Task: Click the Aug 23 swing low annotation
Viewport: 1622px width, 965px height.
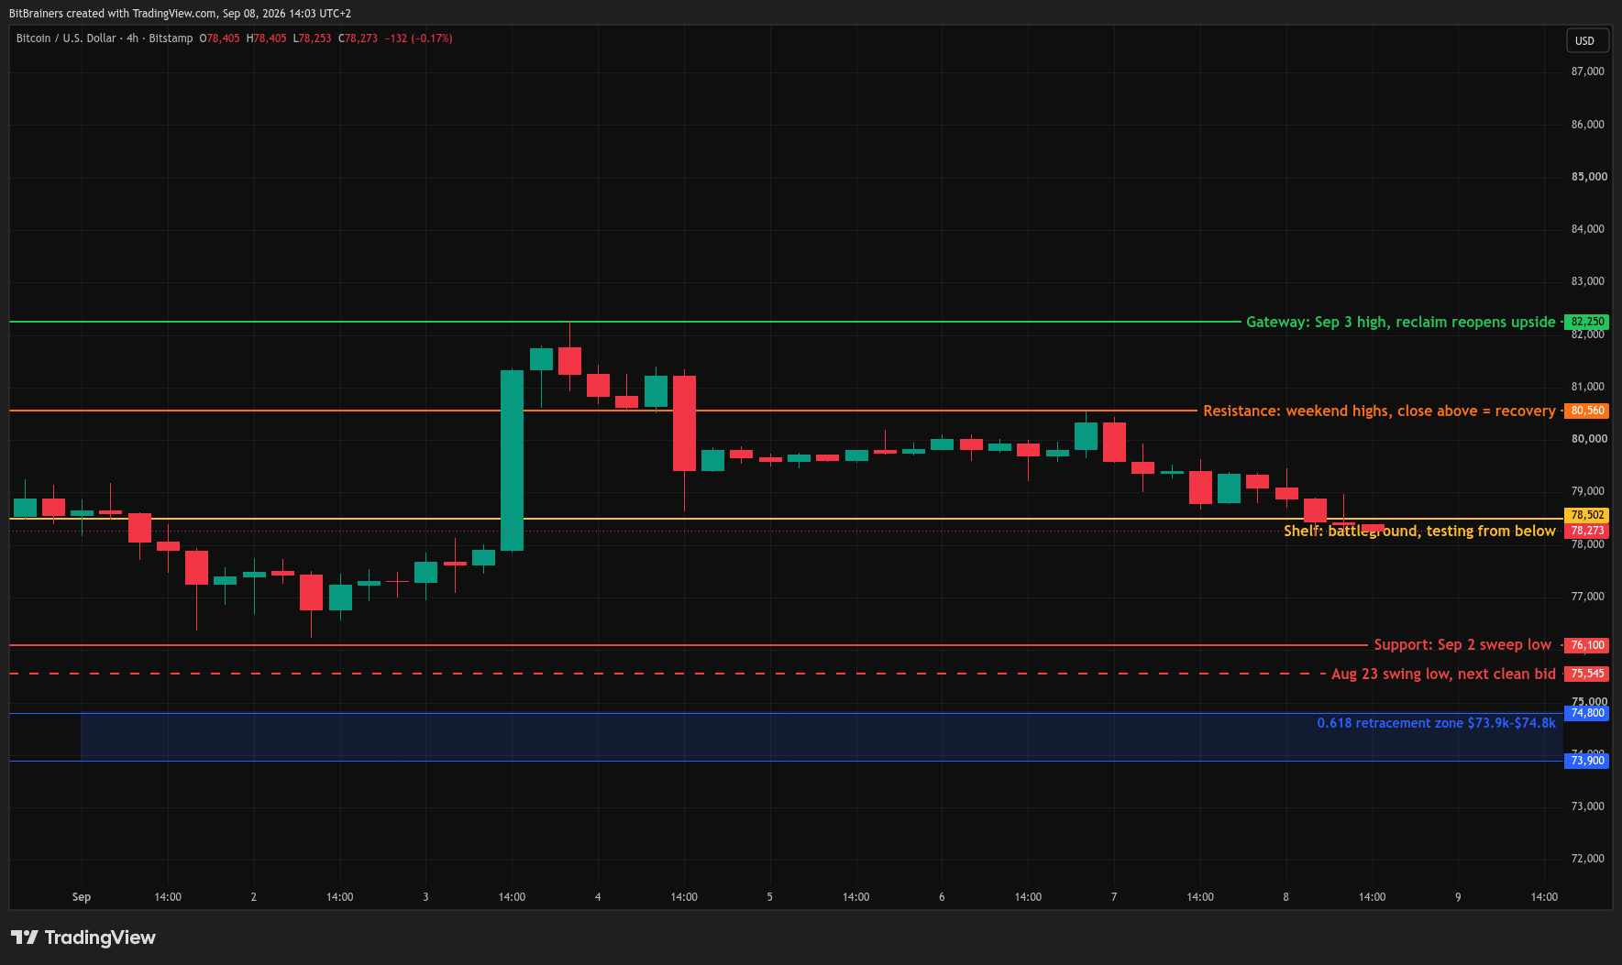Action: point(1443,674)
